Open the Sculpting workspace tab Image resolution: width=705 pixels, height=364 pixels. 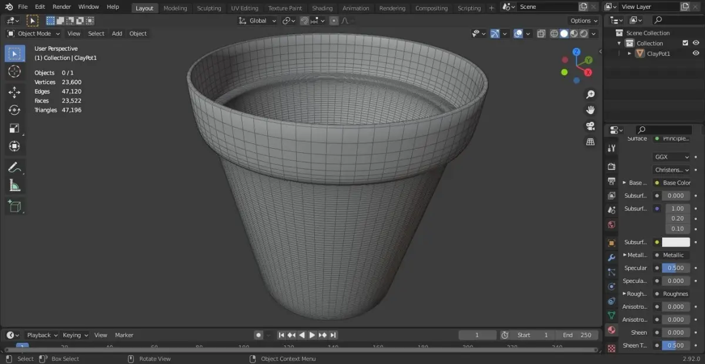(209, 8)
